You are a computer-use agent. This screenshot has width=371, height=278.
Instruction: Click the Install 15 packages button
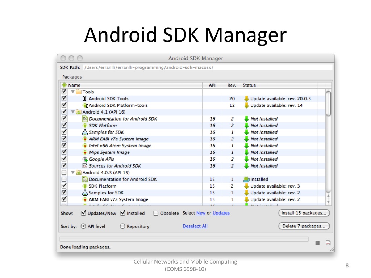coord(304,213)
